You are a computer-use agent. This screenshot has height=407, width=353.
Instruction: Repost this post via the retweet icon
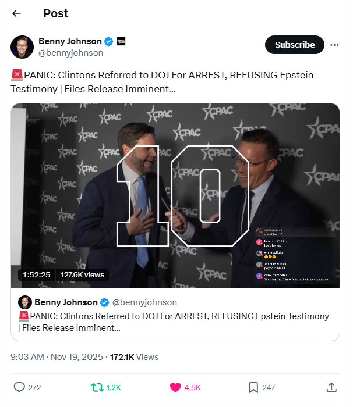96,387
